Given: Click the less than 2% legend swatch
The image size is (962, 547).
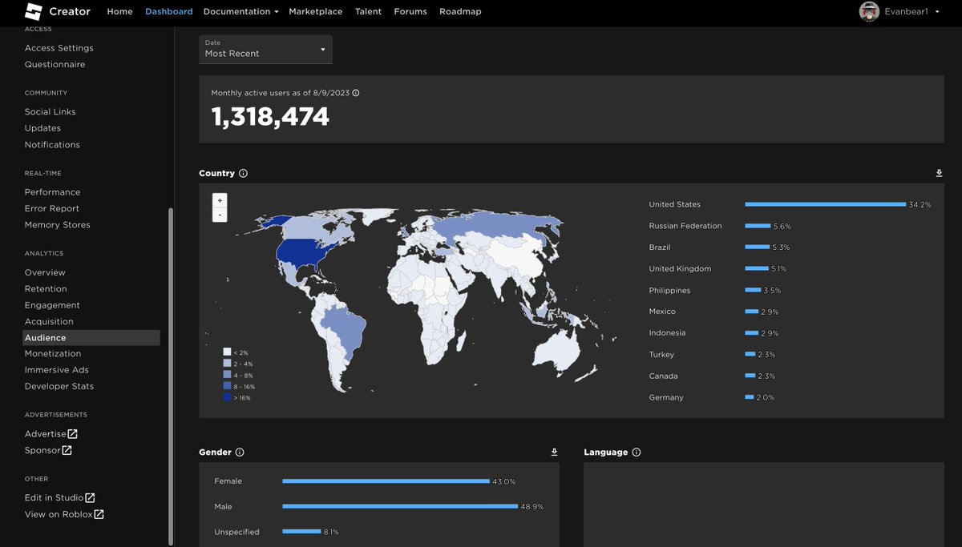Looking at the screenshot, I should click(227, 352).
